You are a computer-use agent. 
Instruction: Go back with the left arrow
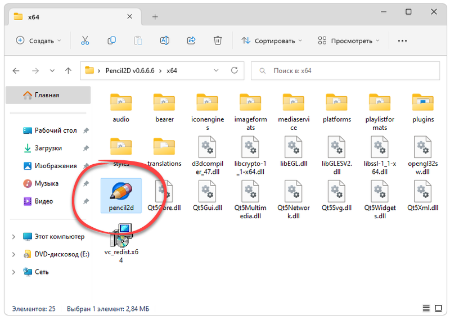click(16, 71)
